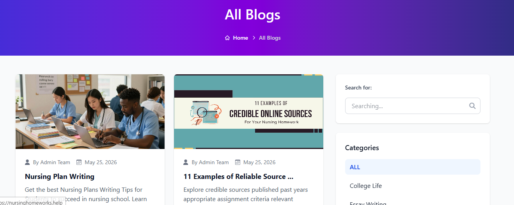Click the breadcrumb chevron separator after Home
This screenshot has height=205, width=514.
(x=254, y=38)
